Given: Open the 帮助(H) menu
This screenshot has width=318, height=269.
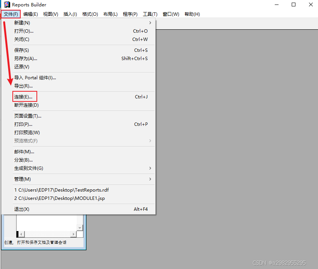Looking at the screenshot, I should tap(192, 14).
